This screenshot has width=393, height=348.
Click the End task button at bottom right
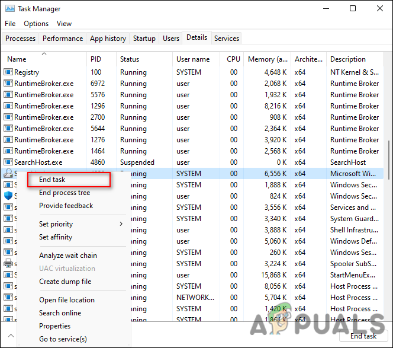[363, 336]
